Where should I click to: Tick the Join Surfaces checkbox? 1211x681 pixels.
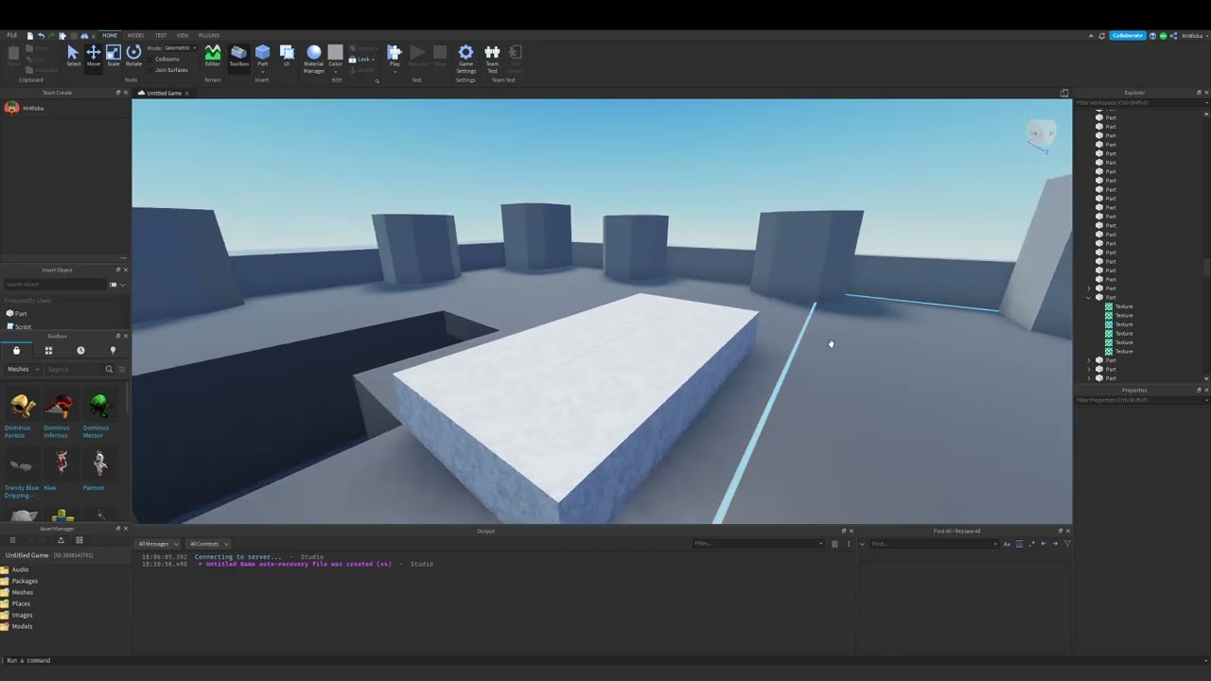coord(151,70)
